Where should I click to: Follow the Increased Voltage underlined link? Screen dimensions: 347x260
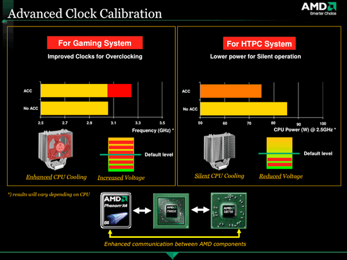(x=121, y=178)
